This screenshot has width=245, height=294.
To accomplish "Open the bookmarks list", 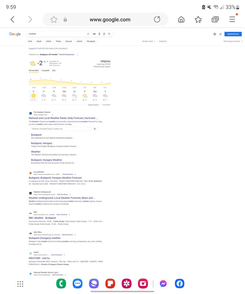I will pos(198,19).
